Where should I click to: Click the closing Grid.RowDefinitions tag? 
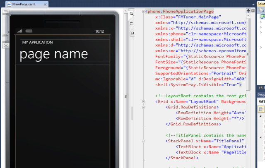193,124
